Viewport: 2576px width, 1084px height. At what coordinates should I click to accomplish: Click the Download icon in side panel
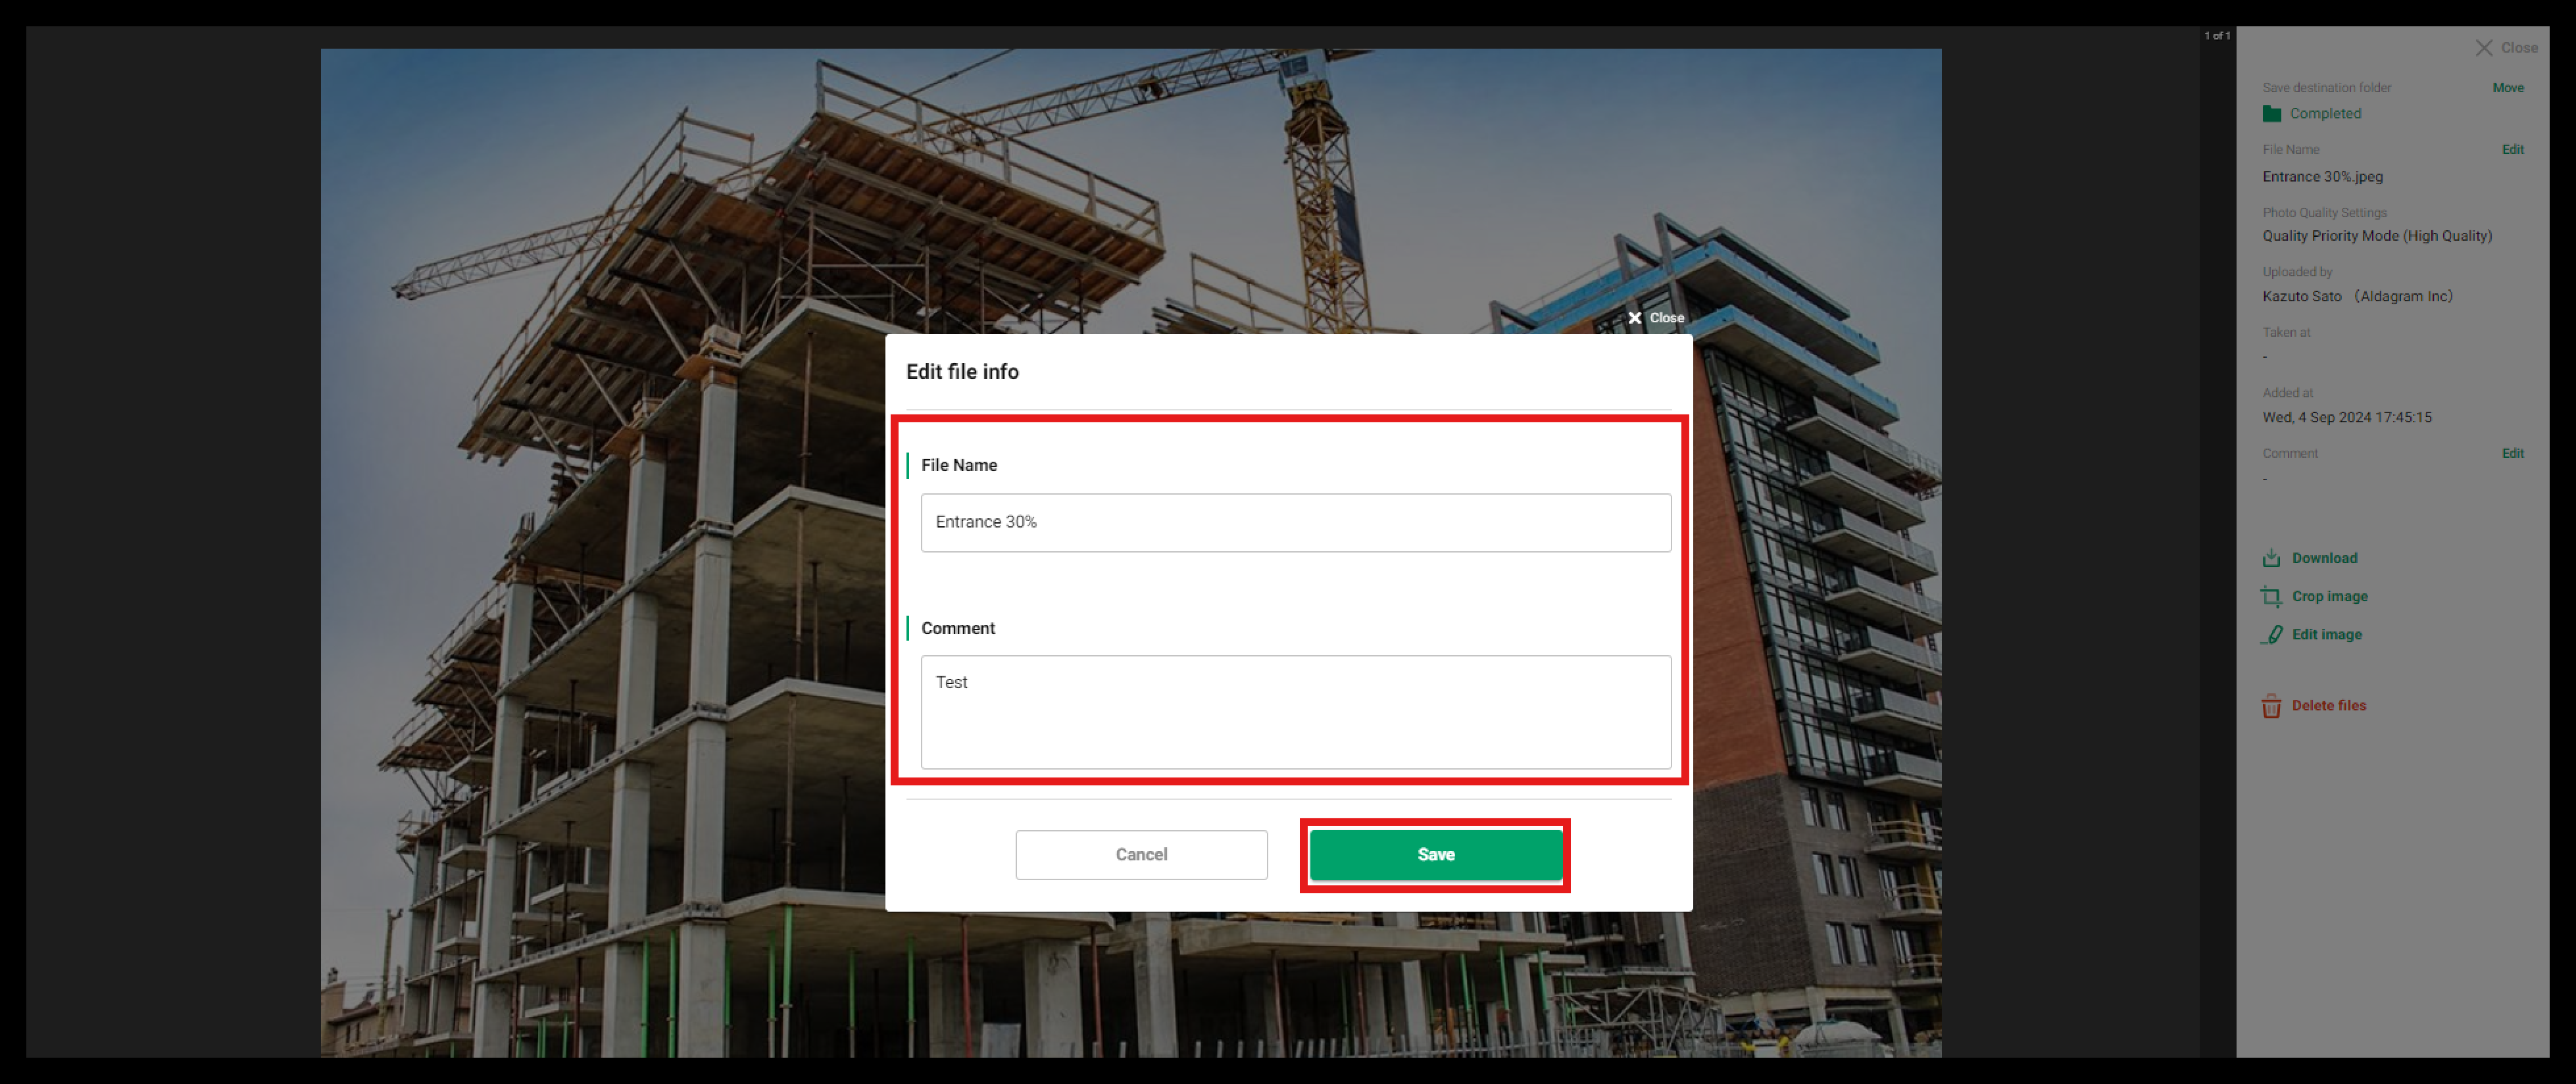(x=2271, y=558)
